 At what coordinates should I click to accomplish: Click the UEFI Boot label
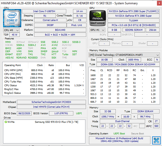[119, 134]
